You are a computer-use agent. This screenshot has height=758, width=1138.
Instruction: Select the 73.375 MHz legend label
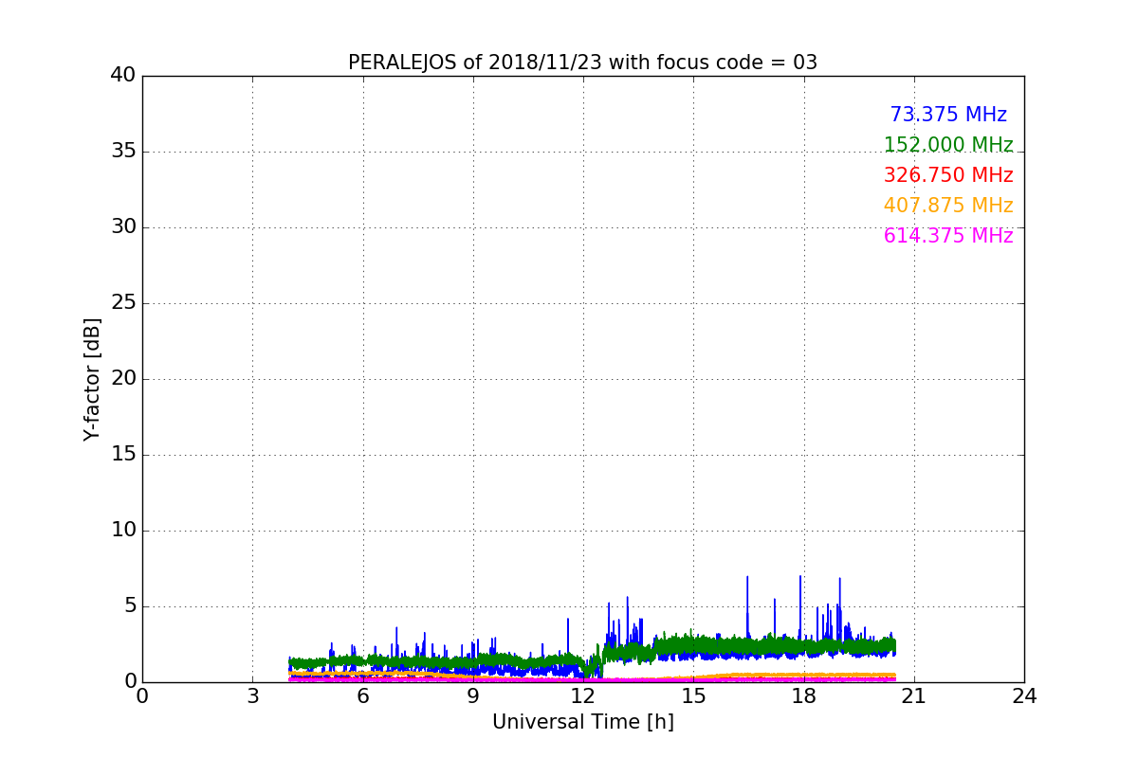click(948, 115)
